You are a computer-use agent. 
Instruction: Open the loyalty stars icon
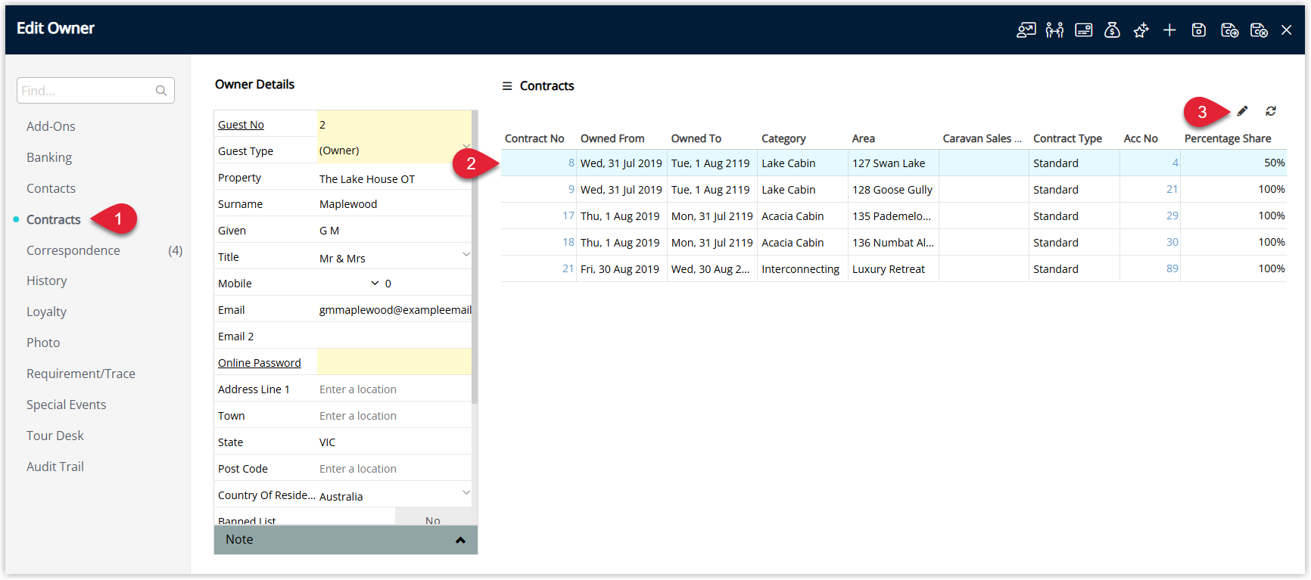click(1141, 30)
